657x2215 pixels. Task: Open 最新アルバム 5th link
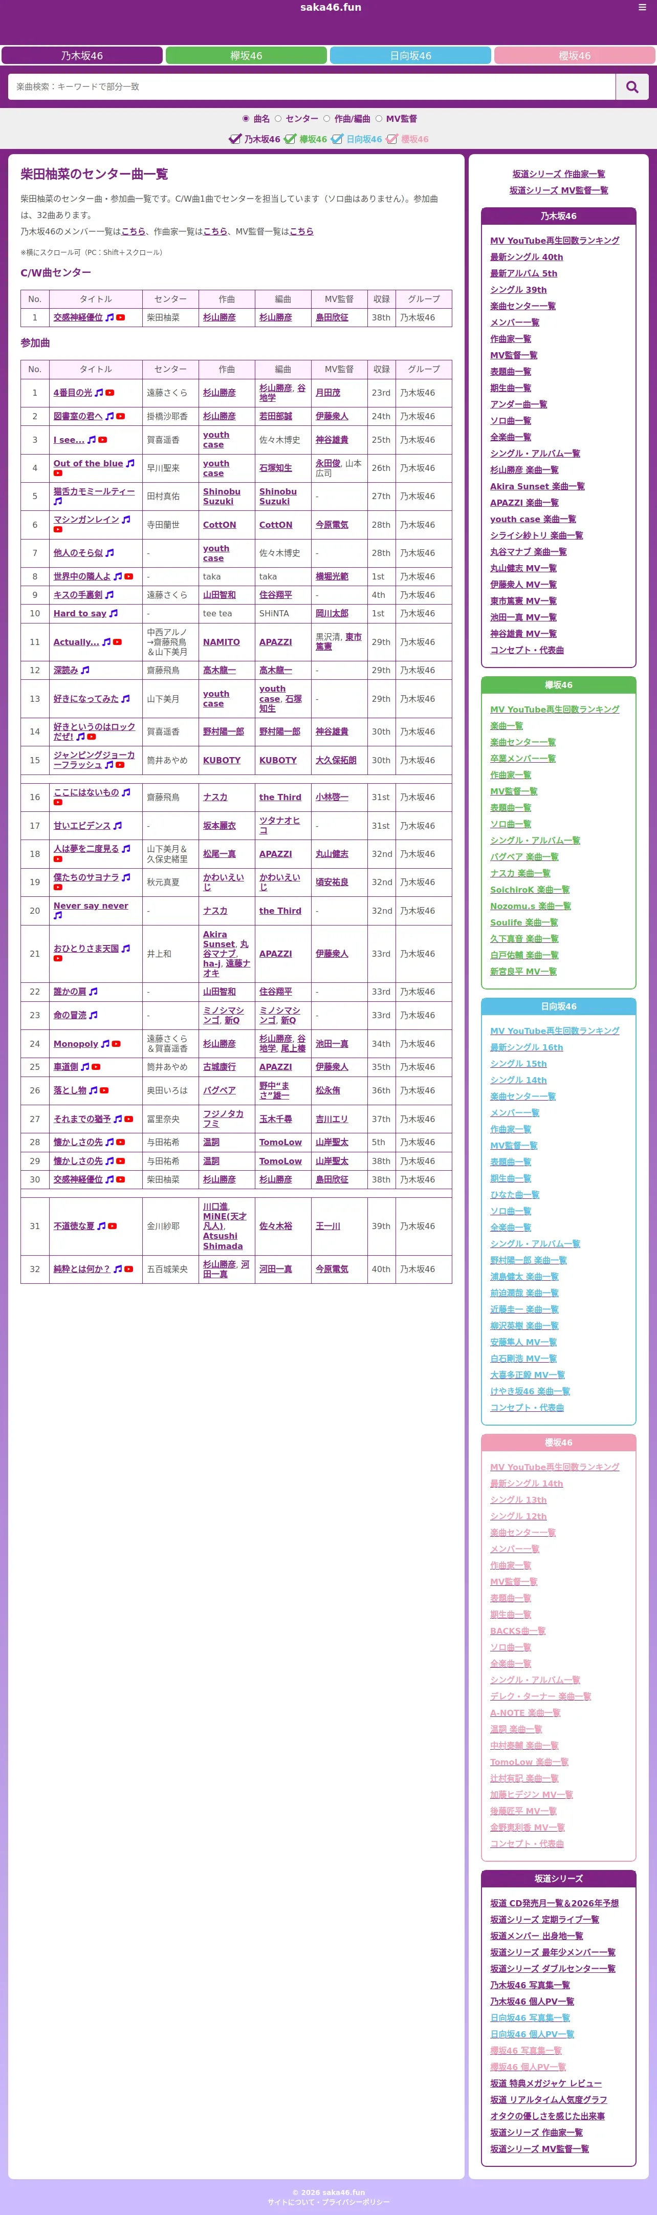tap(524, 273)
